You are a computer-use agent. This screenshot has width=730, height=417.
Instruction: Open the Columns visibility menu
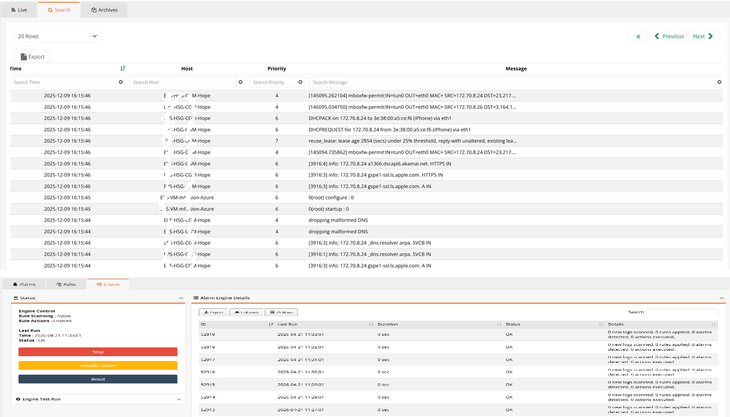(247, 312)
